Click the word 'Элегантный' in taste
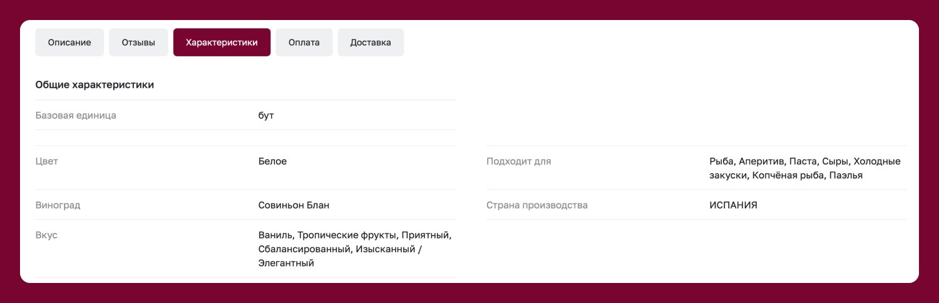Viewport: 939px width, 303px height. tap(286, 264)
